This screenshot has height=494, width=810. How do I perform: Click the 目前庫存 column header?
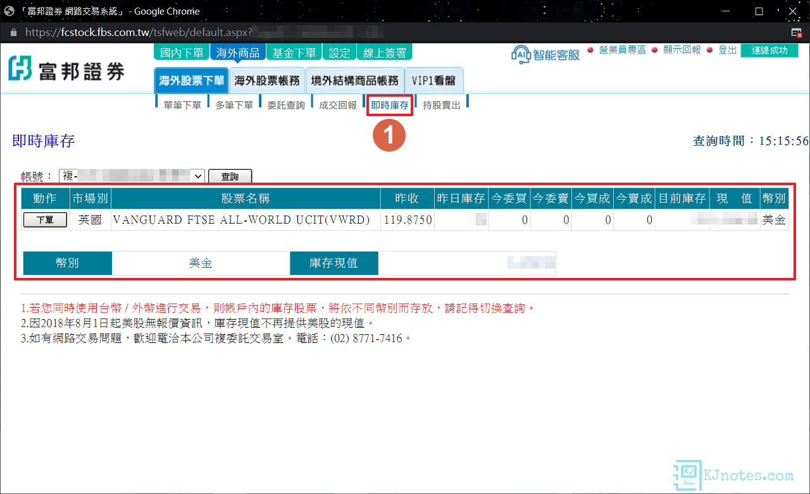tap(682, 198)
